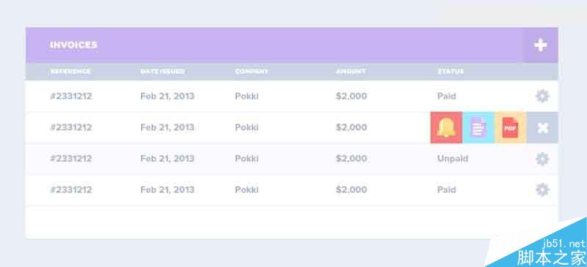Select the Invoices panel title
The height and width of the screenshot is (267, 587).
74,45
